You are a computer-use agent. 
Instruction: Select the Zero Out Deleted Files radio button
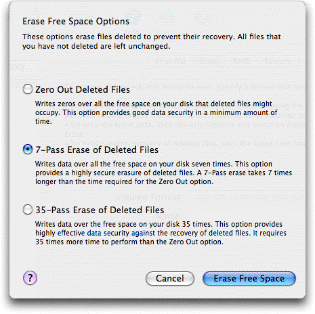coord(28,89)
